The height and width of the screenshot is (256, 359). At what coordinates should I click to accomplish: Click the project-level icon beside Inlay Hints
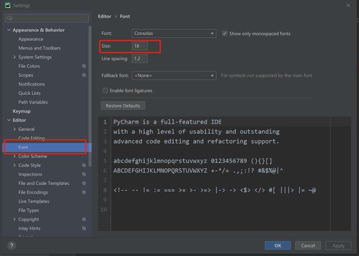(x=84, y=228)
